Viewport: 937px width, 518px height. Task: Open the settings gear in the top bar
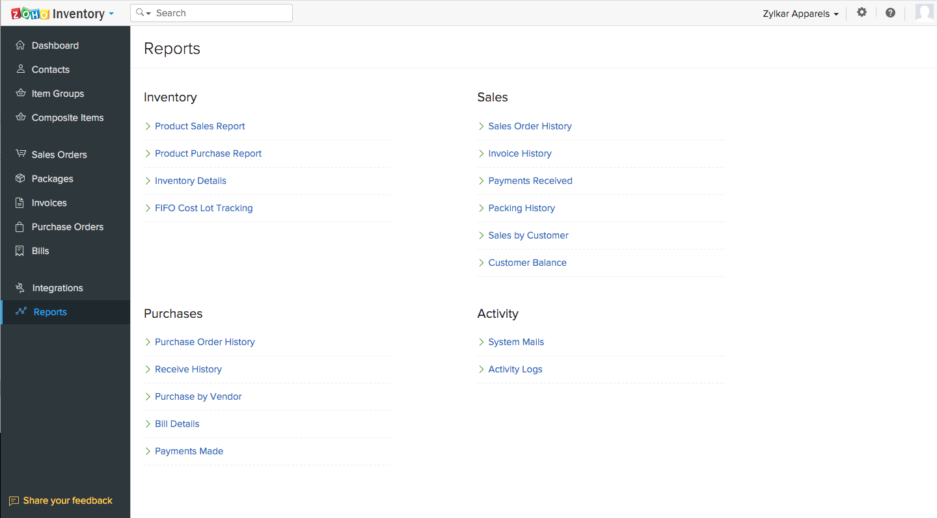coord(862,12)
